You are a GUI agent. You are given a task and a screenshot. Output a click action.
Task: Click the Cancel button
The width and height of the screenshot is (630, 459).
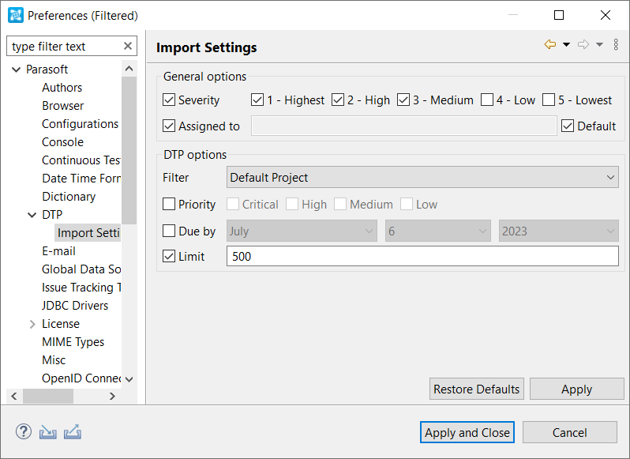coord(570,432)
